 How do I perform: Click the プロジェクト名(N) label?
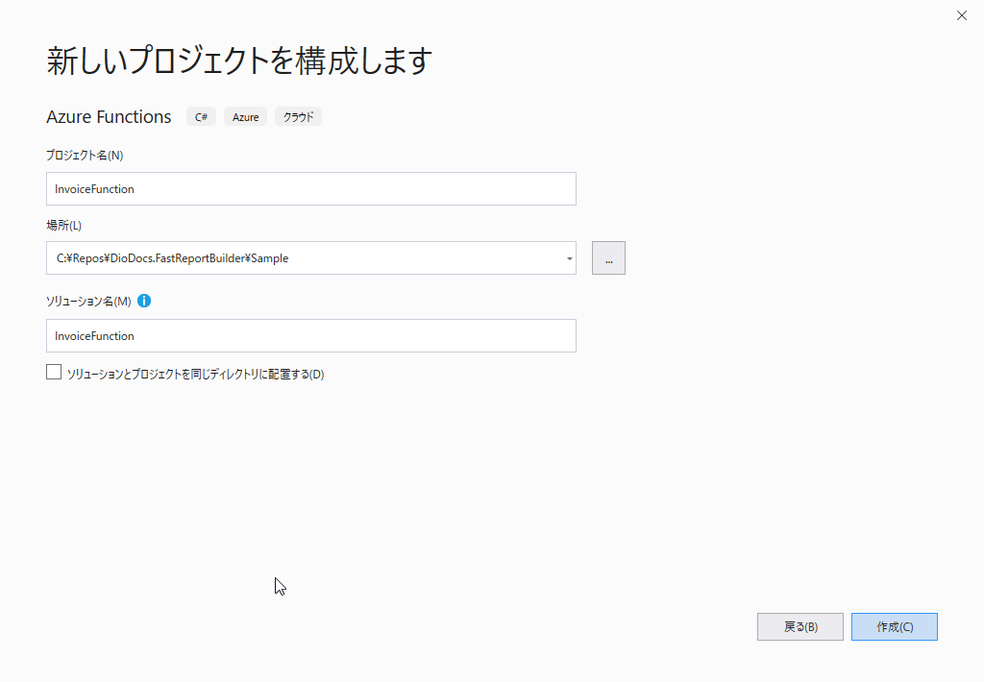click(x=85, y=155)
